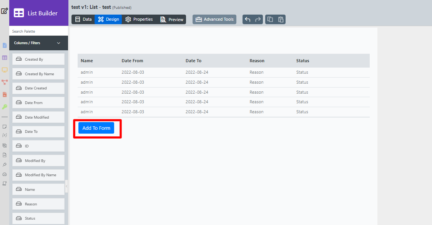Click the undo arrow in the toolbar
The width and height of the screenshot is (432, 225).
coord(248,20)
